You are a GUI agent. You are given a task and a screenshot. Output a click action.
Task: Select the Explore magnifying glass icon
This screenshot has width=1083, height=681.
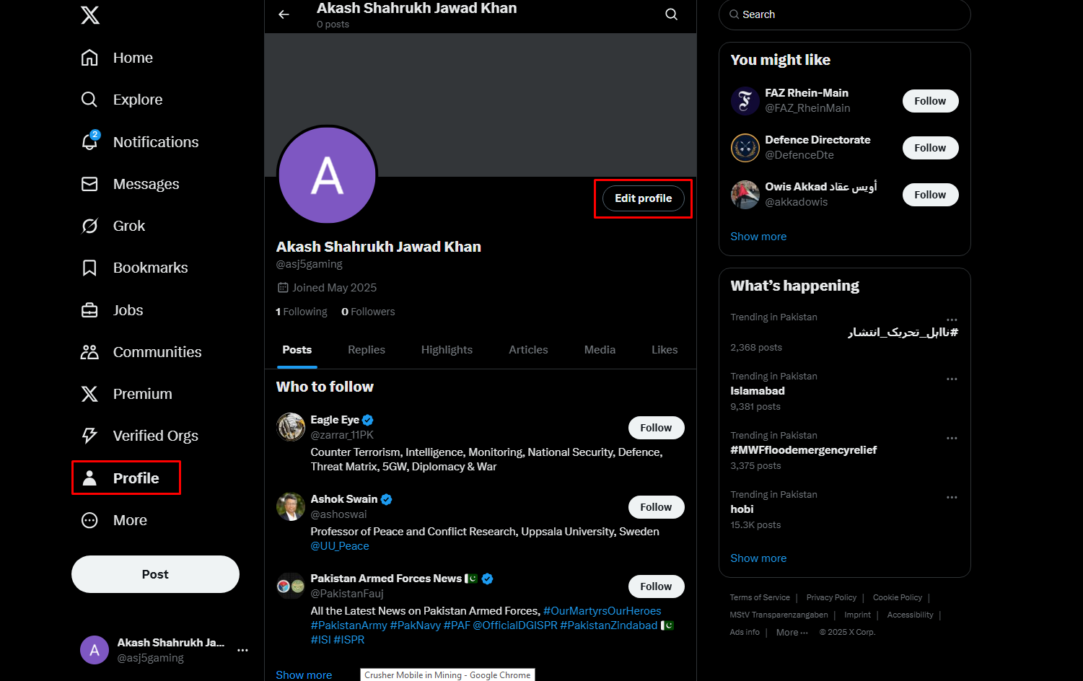89,99
